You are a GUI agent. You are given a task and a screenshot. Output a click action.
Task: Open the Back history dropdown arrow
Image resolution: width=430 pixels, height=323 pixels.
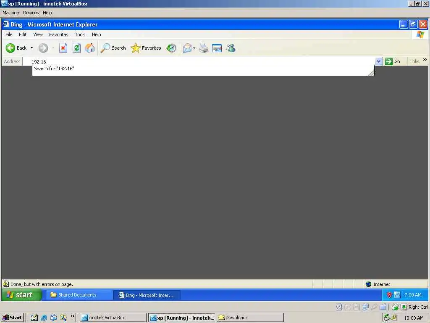click(x=31, y=48)
